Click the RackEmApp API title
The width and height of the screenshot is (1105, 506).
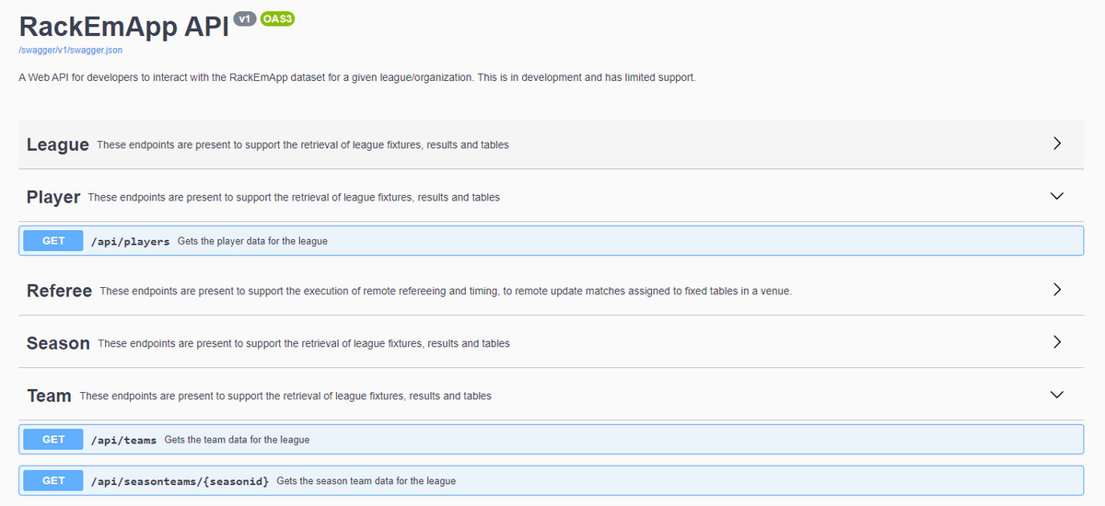point(123,26)
